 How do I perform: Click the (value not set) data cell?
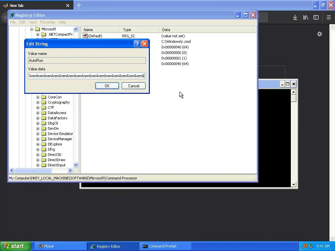[x=173, y=36]
